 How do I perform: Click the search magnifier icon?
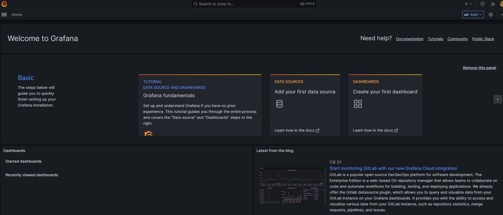[x=195, y=4]
